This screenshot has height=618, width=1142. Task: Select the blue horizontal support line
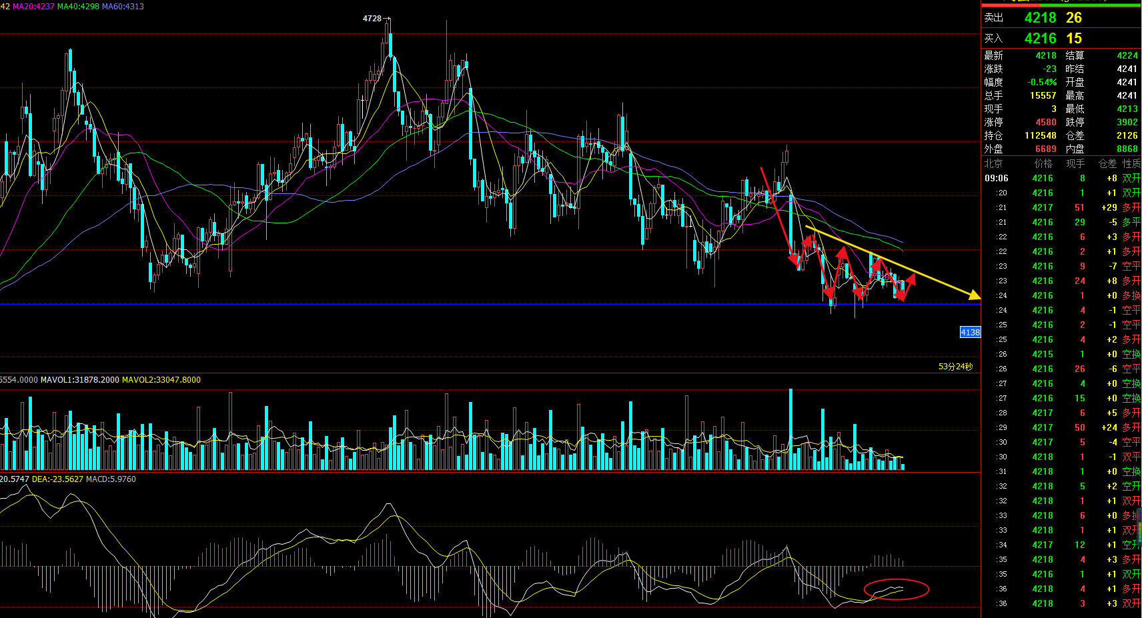pos(490,304)
